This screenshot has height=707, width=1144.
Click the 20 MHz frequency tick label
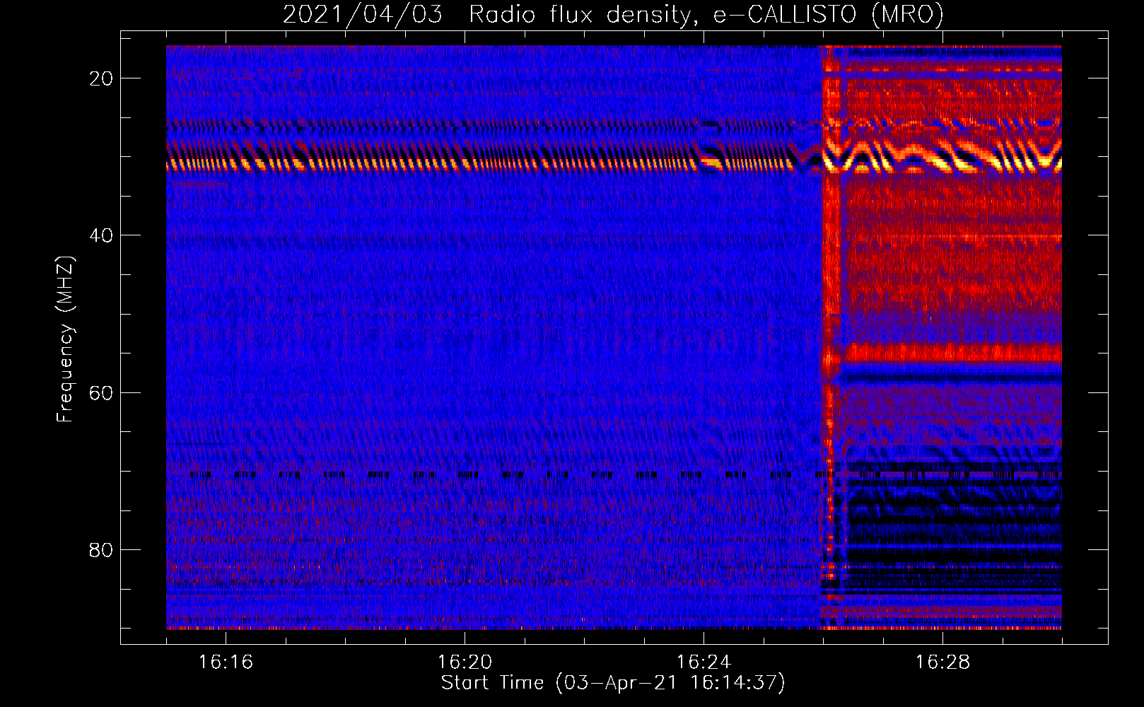click(101, 78)
